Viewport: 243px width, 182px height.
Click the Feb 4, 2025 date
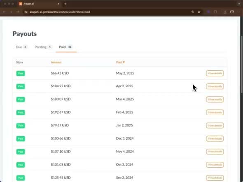pos(124,112)
